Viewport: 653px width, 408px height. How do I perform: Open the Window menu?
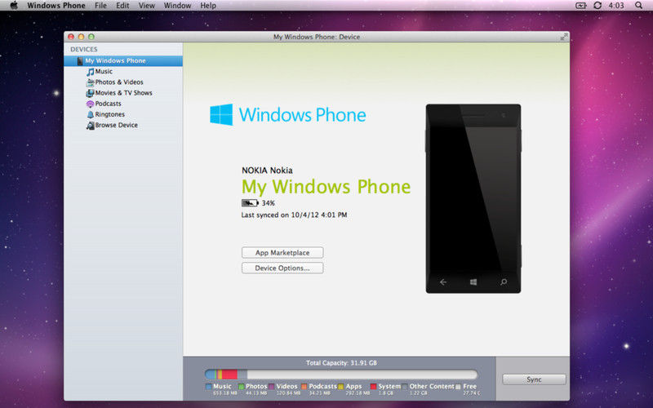tap(177, 6)
